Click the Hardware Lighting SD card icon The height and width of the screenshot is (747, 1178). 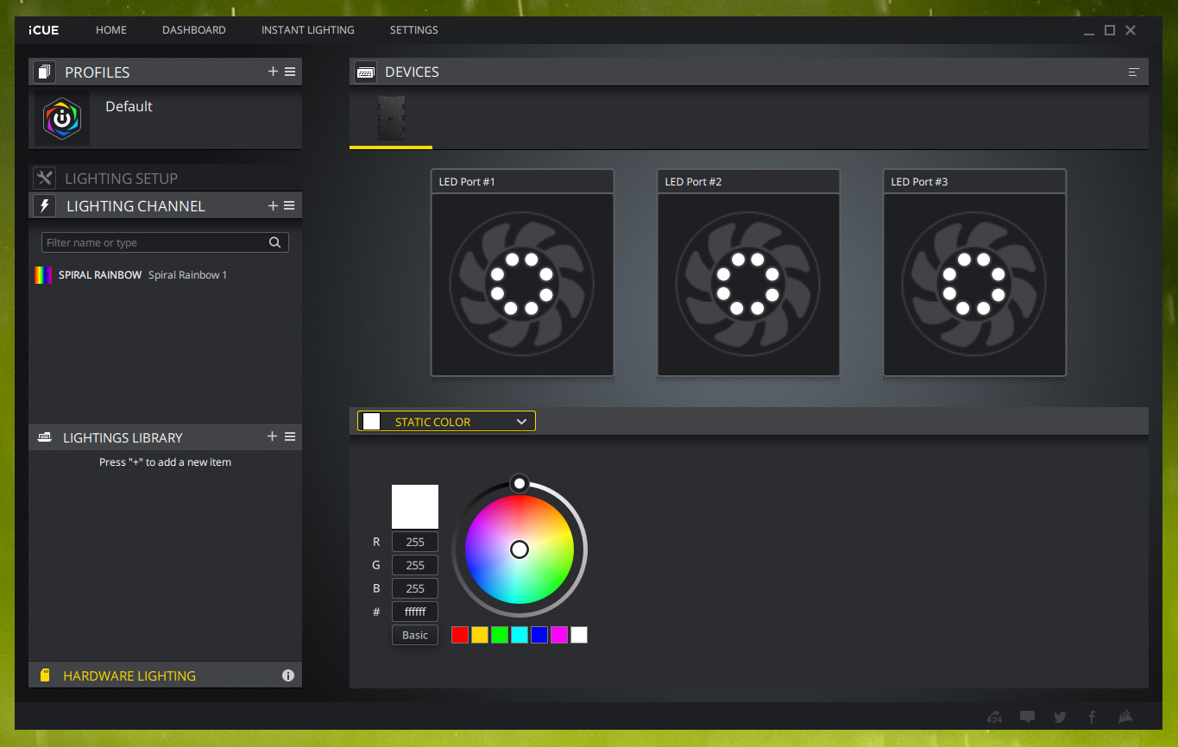[46, 675]
